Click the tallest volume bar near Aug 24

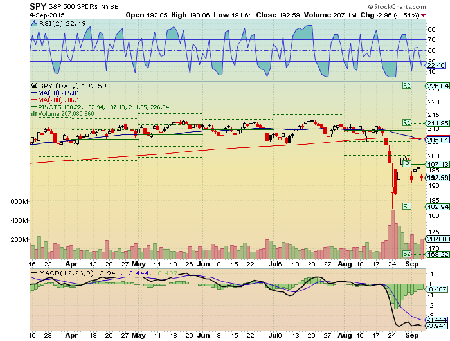[x=393, y=234]
